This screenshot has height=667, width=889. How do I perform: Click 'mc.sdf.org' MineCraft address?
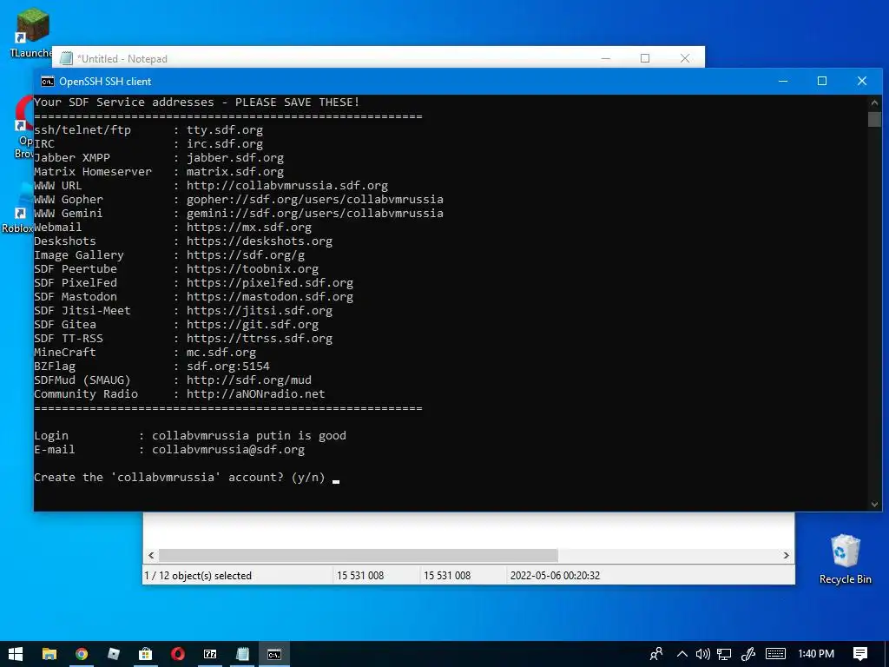pyautogui.click(x=221, y=353)
